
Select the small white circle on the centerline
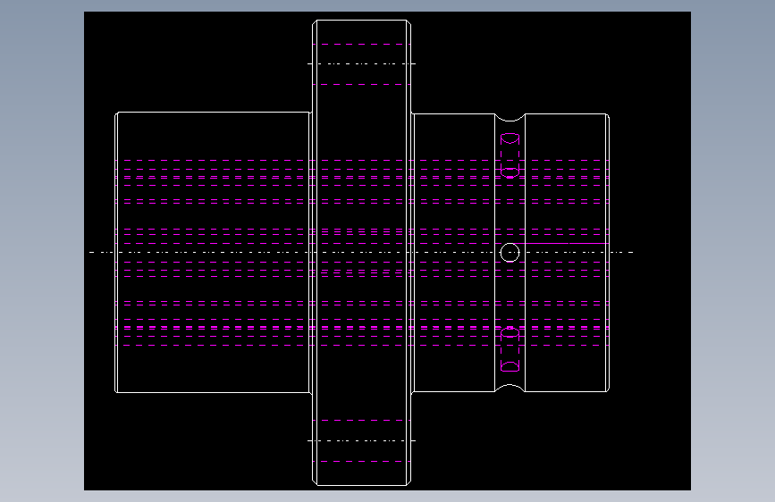click(510, 253)
